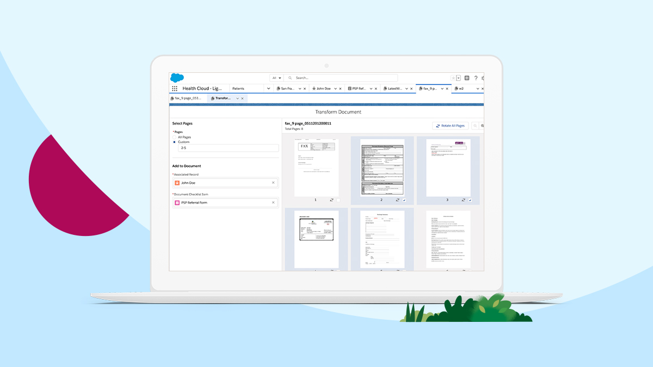Switch to the John Doe tab
Image resolution: width=653 pixels, height=367 pixels.
[323, 89]
